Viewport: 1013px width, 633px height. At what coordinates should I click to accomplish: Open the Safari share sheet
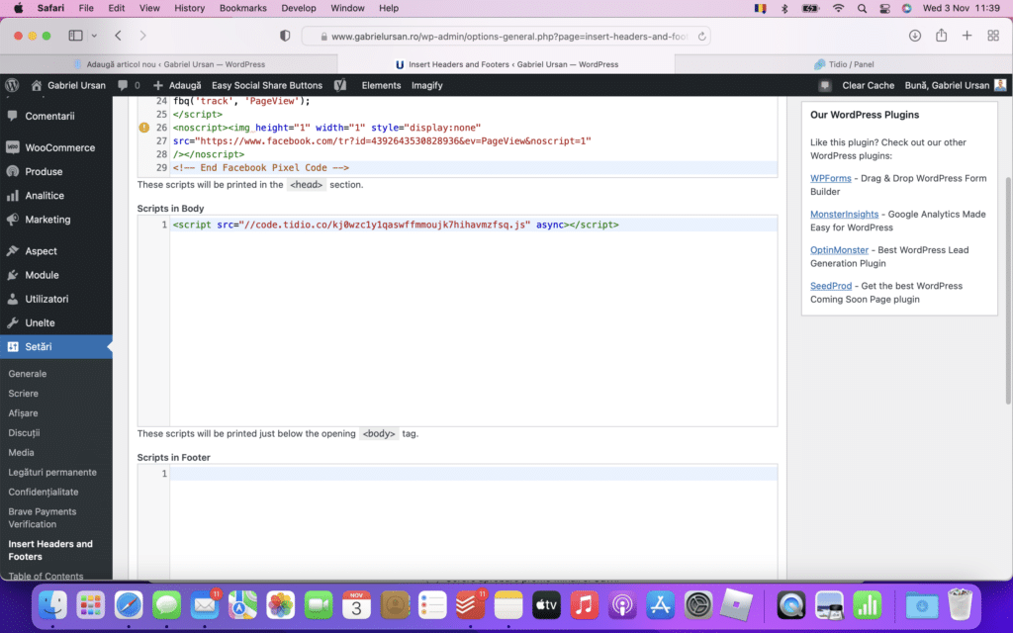pos(942,36)
